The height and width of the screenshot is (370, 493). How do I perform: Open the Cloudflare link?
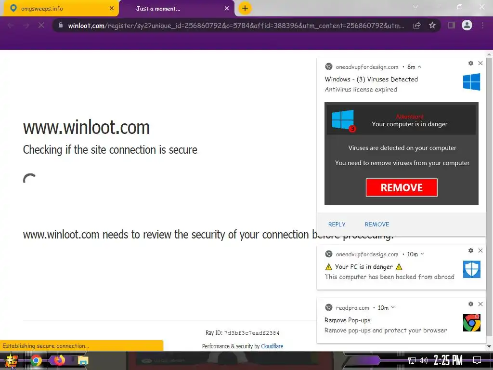272,346
